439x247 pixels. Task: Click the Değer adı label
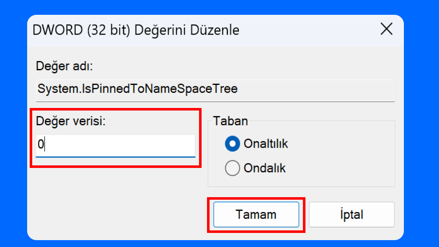click(x=64, y=67)
